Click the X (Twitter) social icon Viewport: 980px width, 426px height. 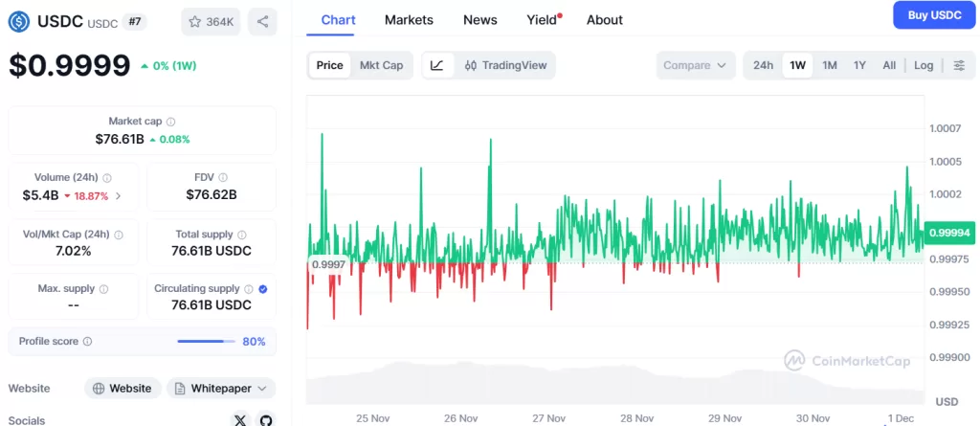click(x=240, y=419)
